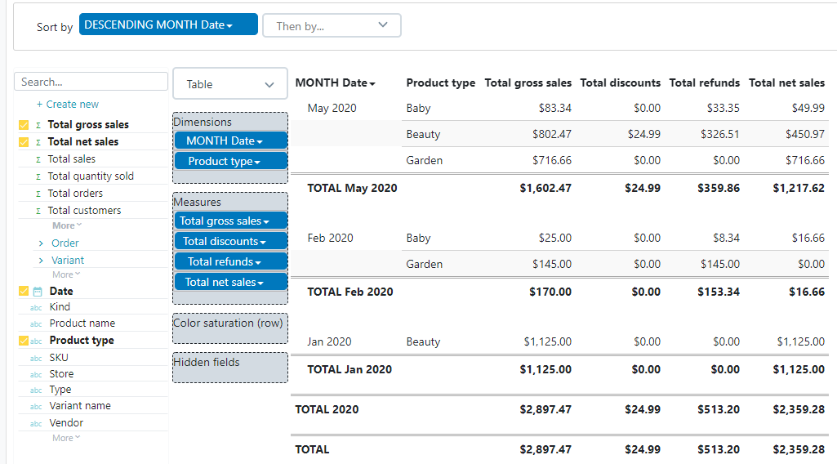This screenshot has width=837, height=464.
Task: Open the 'Then by...' sort dropdown
Action: [332, 25]
